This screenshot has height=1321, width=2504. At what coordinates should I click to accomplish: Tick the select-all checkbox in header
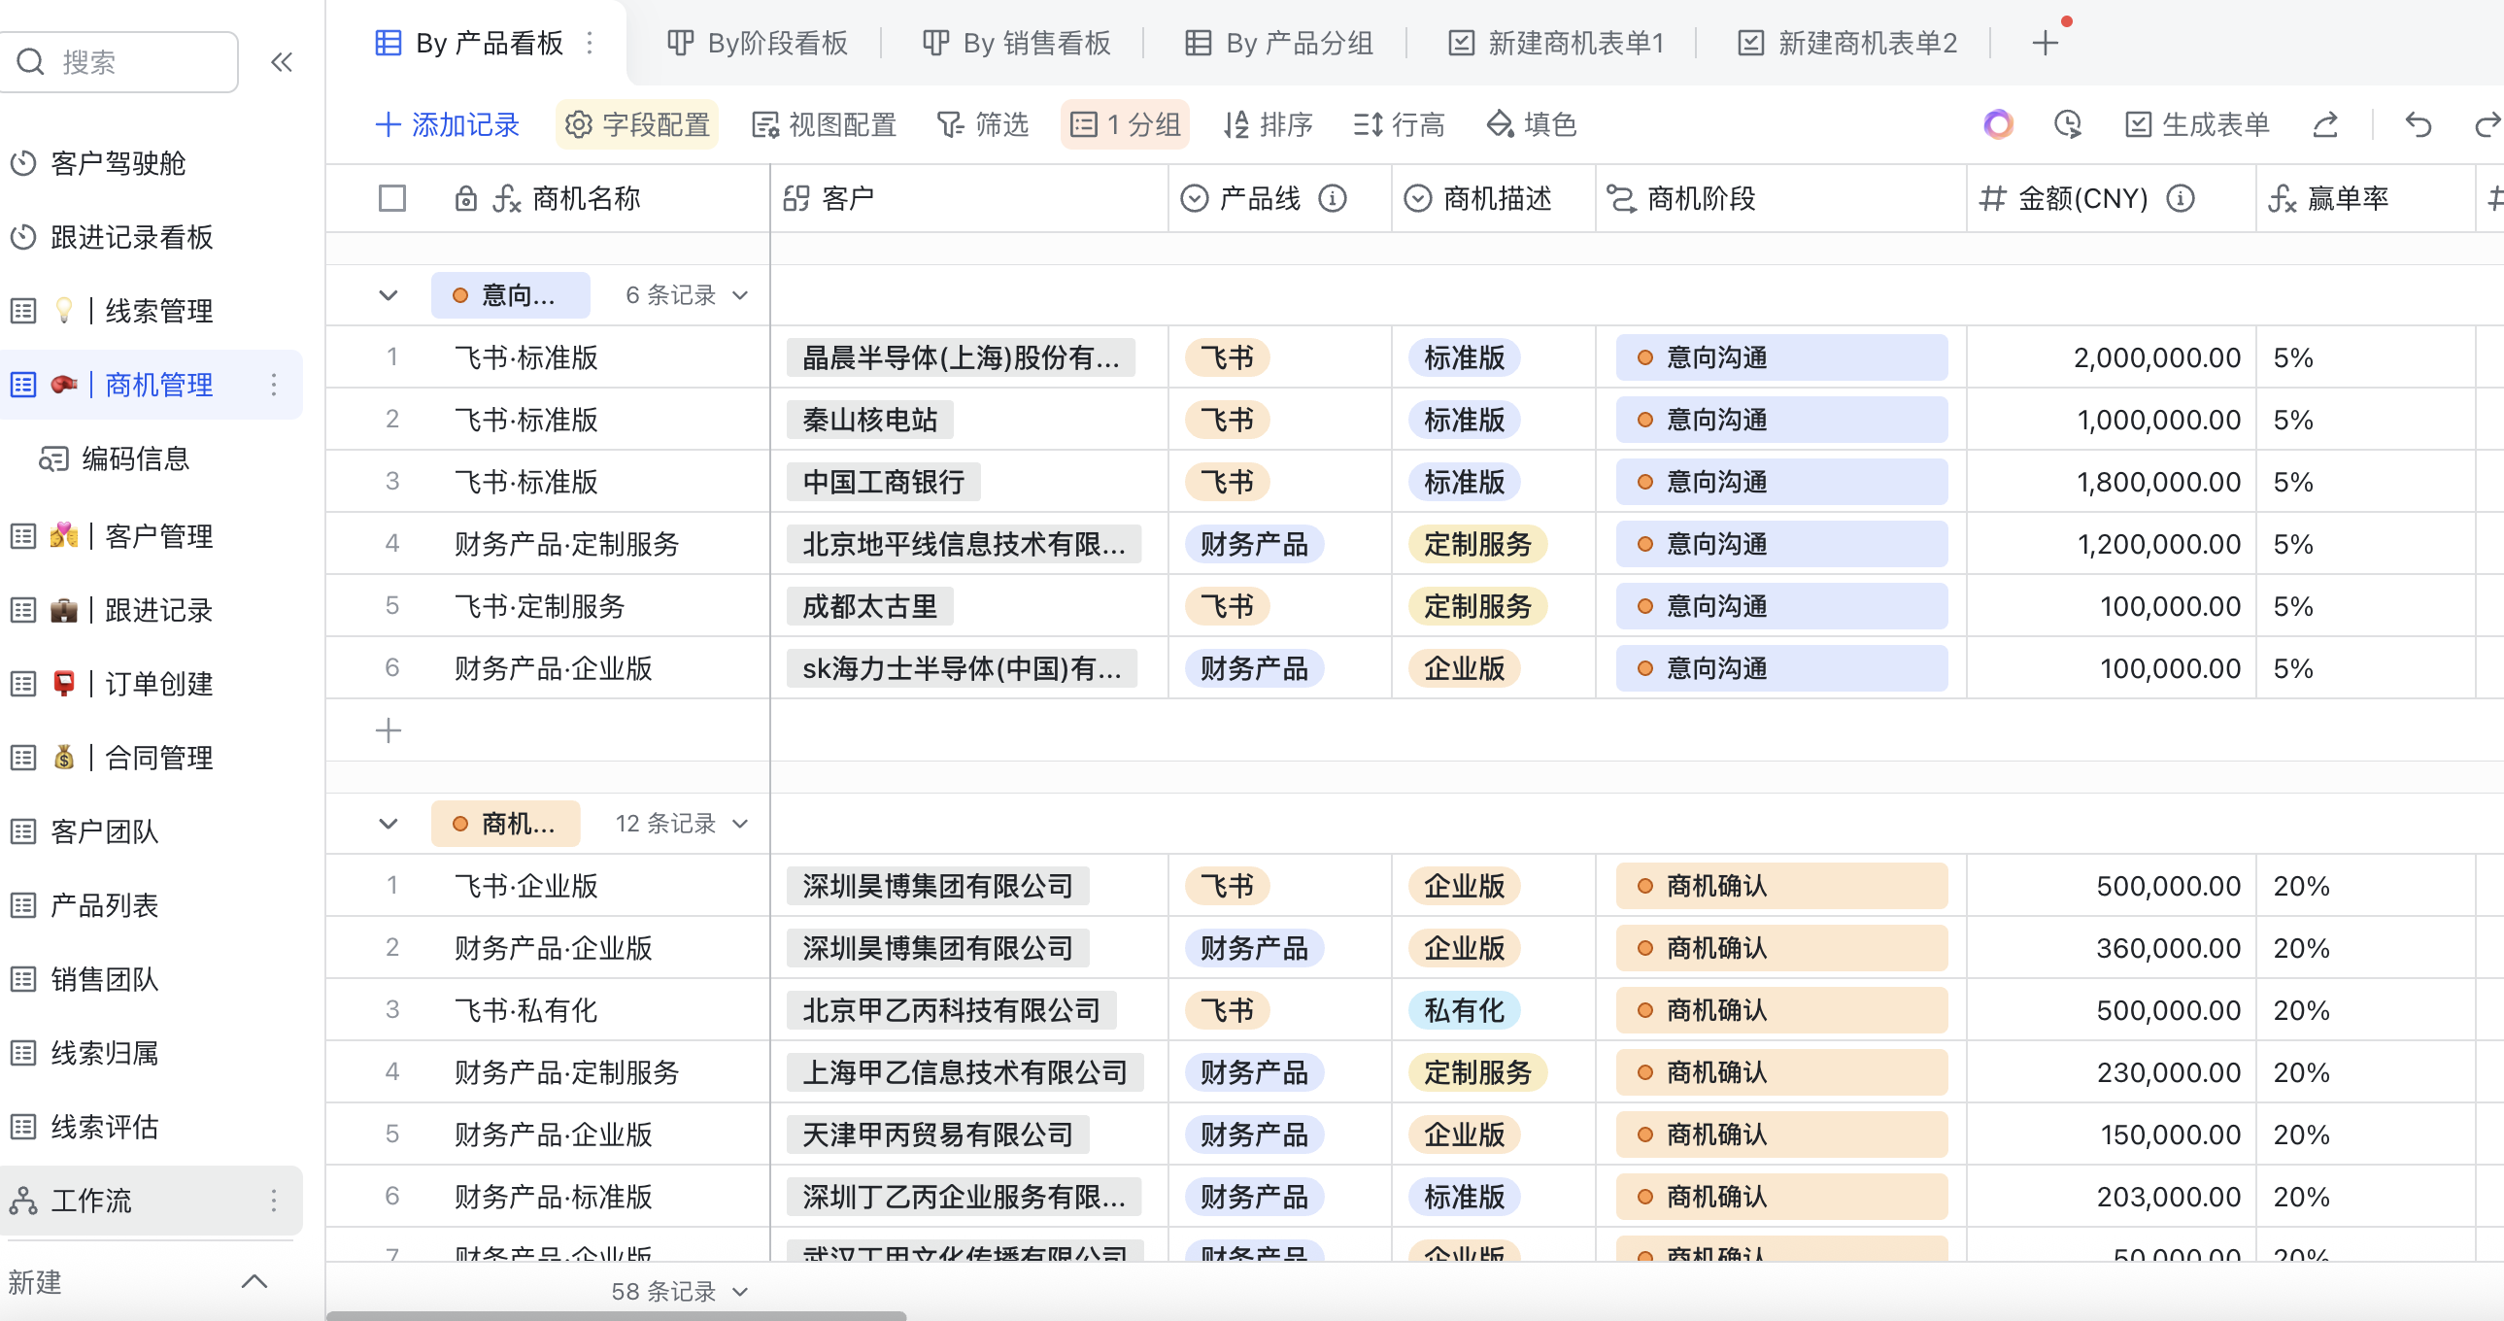[x=391, y=198]
